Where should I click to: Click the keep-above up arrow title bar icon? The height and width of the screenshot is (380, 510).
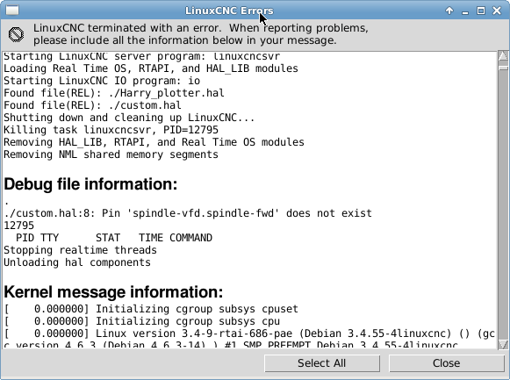coord(449,11)
